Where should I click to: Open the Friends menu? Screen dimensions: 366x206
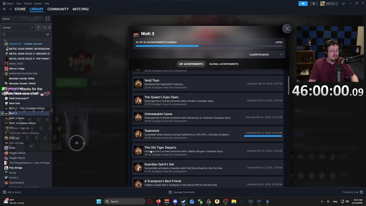[x=28, y=3]
